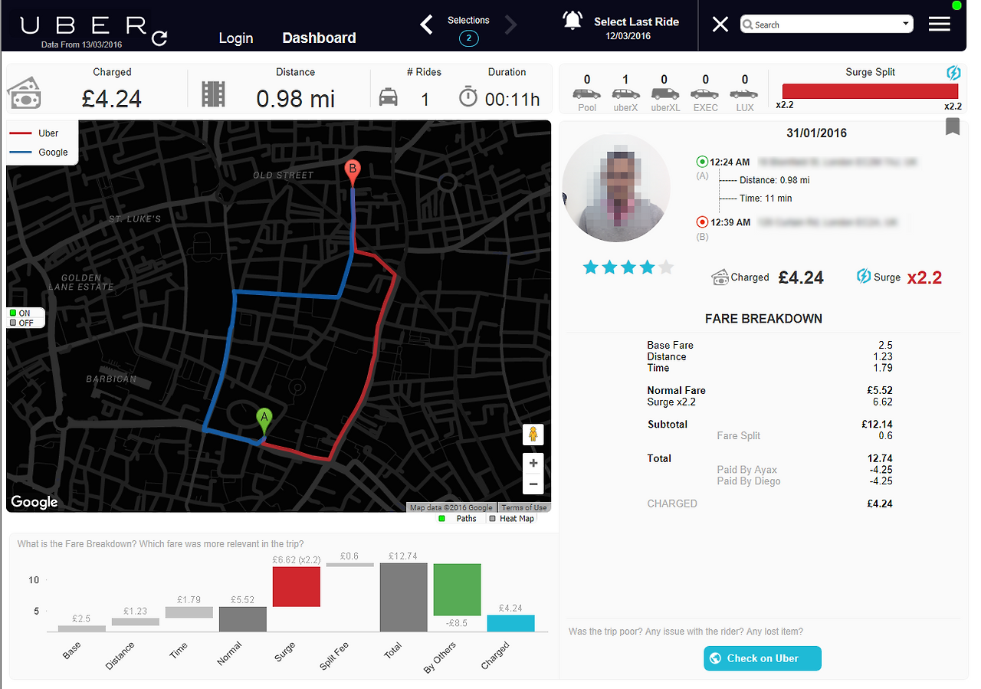Click the Base Fare row
This screenshot has height=689, width=981.
[769, 346]
